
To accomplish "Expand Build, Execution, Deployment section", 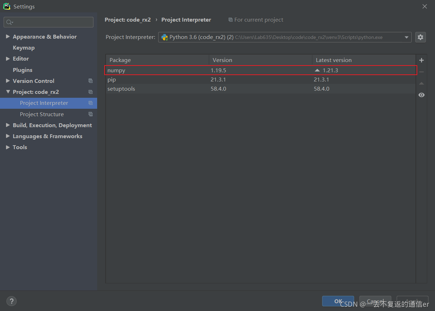I will (8, 125).
